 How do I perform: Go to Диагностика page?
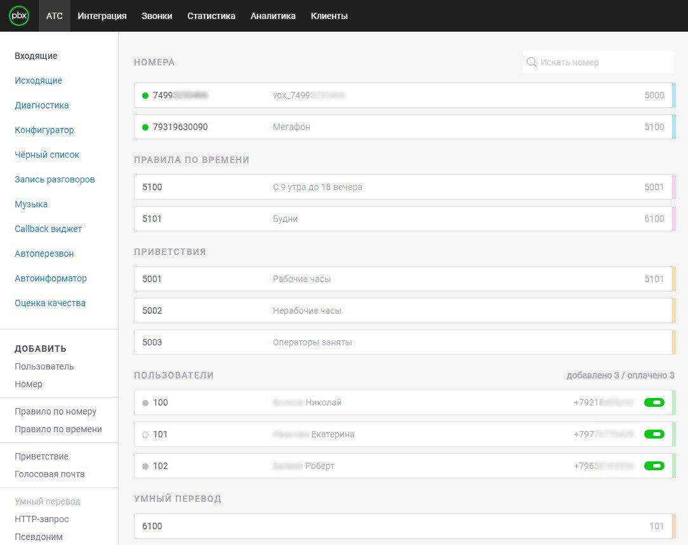42,105
